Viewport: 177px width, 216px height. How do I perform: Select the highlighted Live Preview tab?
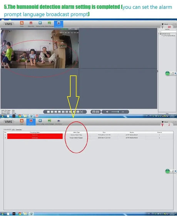[58, 24]
